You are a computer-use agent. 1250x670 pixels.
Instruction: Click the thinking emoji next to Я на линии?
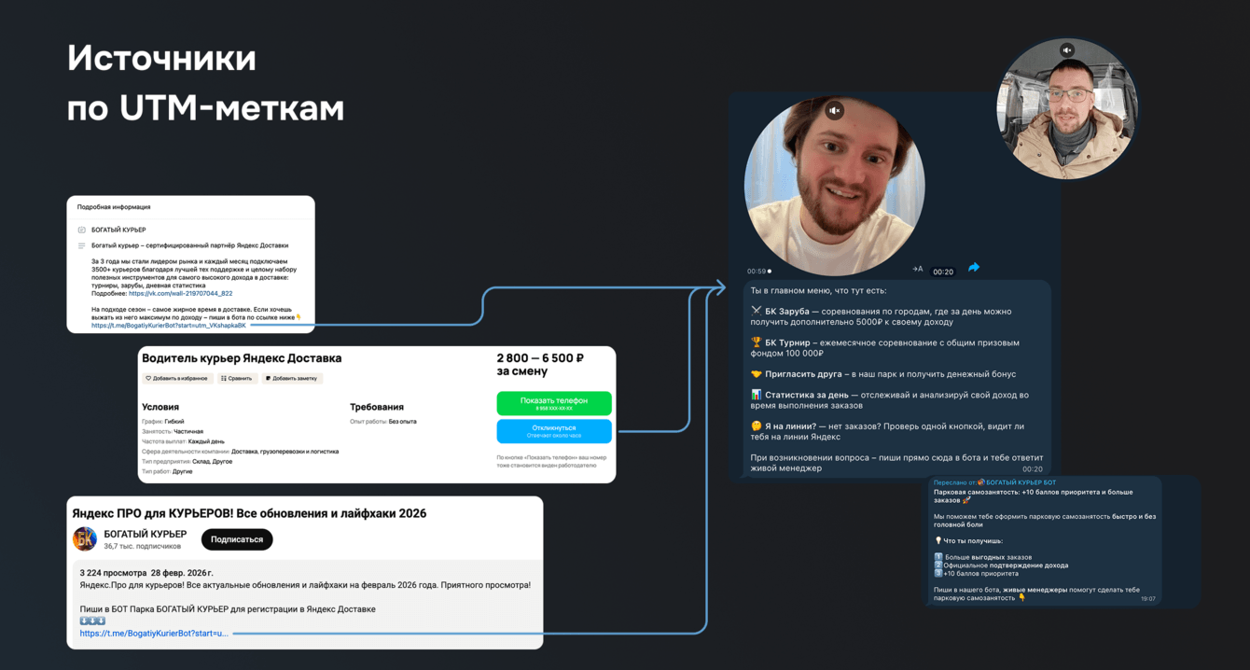coord(757,426)
